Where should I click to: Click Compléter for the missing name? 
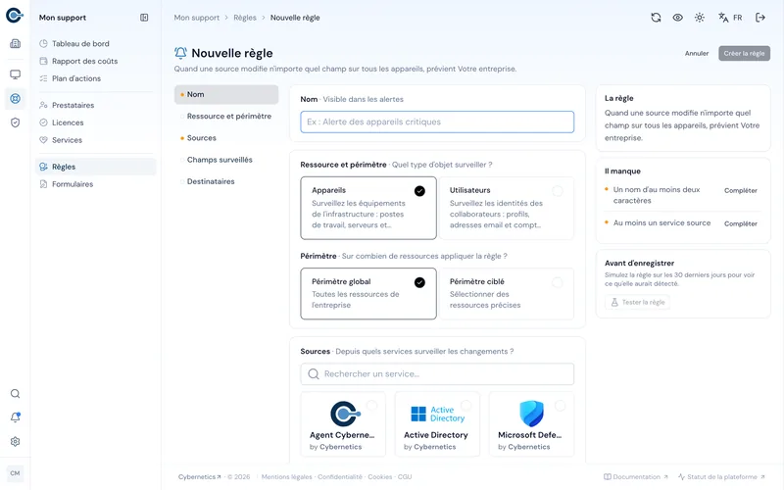(x=741, y=190)
